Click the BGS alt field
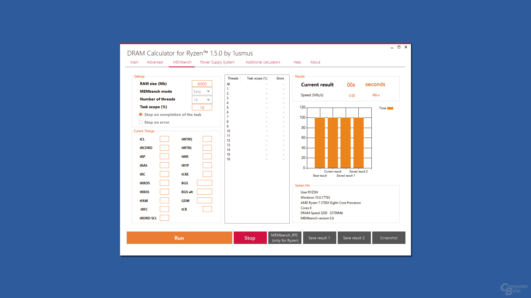The width and height of the screenshot is (531, 298). (x=204, y=192)
